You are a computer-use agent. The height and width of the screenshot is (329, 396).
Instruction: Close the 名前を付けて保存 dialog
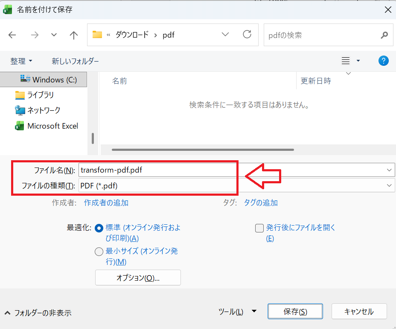click(x=388, y=9)
